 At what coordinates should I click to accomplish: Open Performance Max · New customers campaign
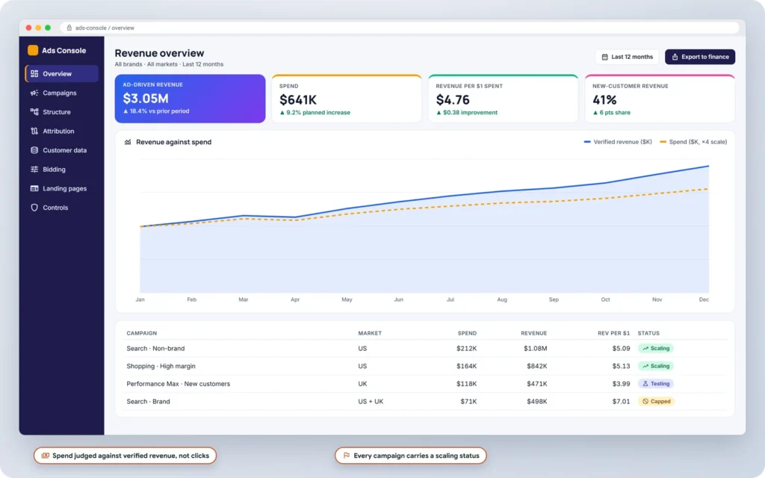tap(424, 384)
